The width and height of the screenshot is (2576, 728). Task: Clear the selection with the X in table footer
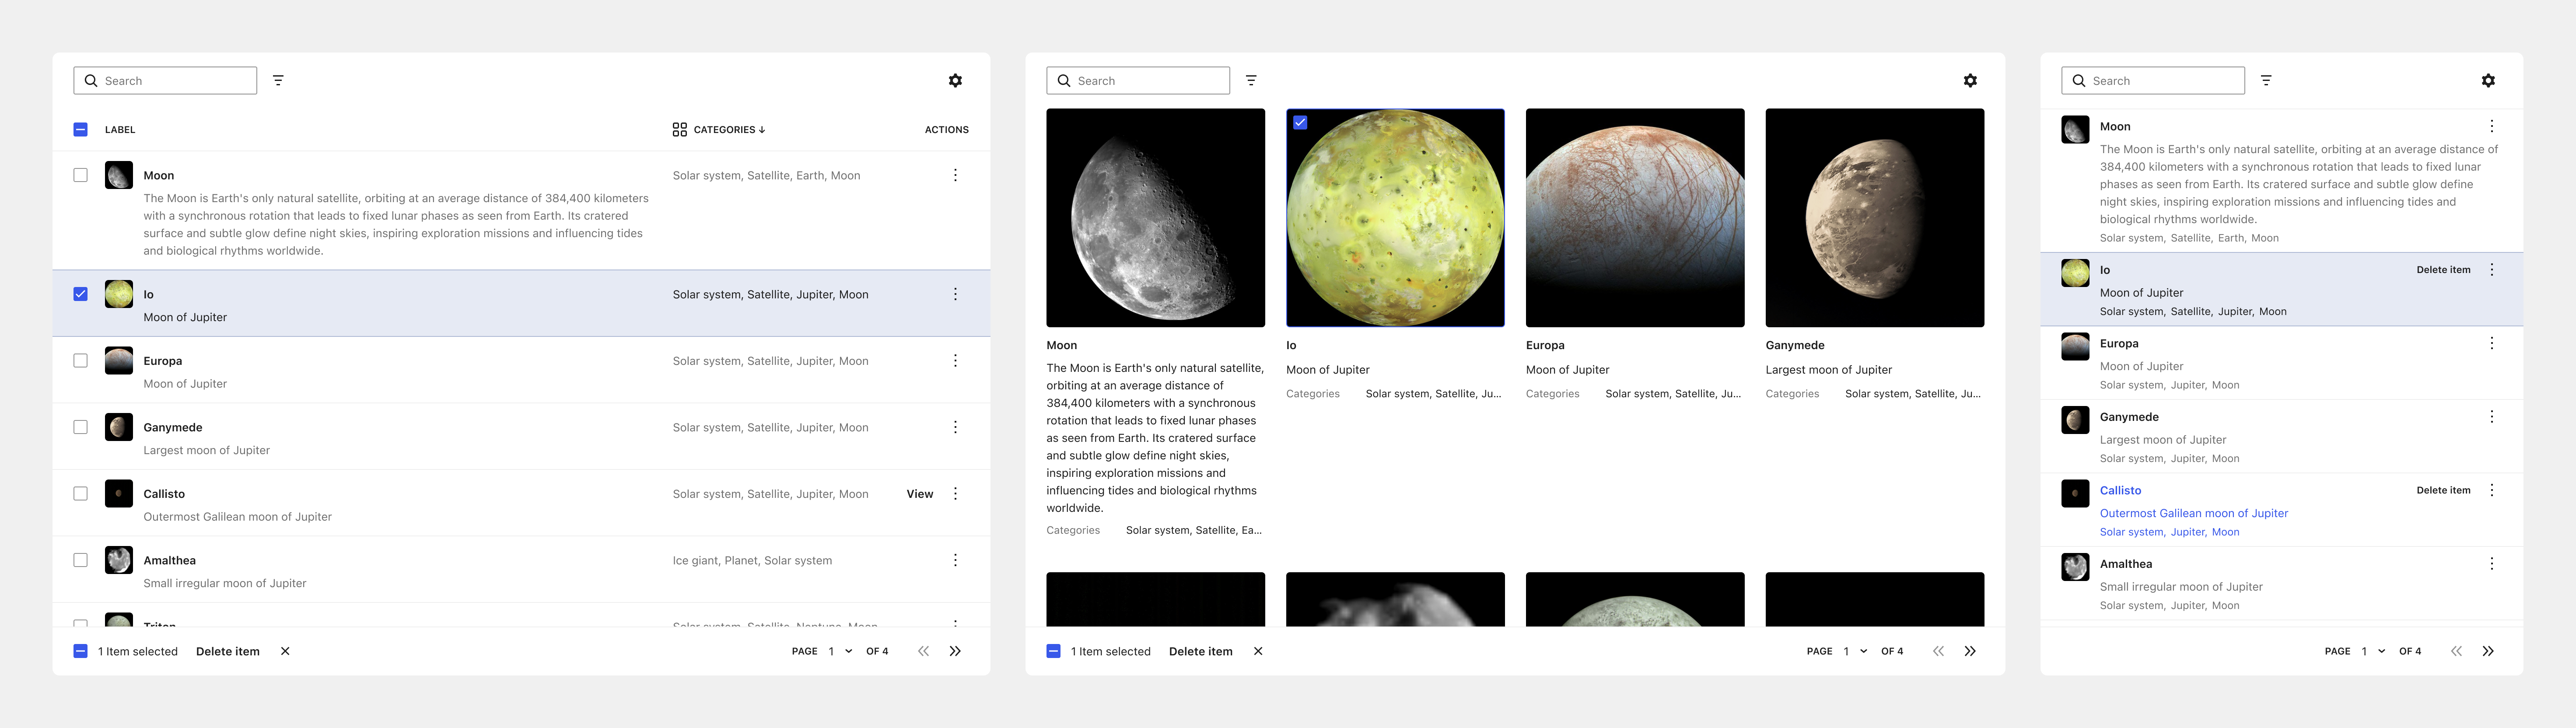(x=285, y=651)
